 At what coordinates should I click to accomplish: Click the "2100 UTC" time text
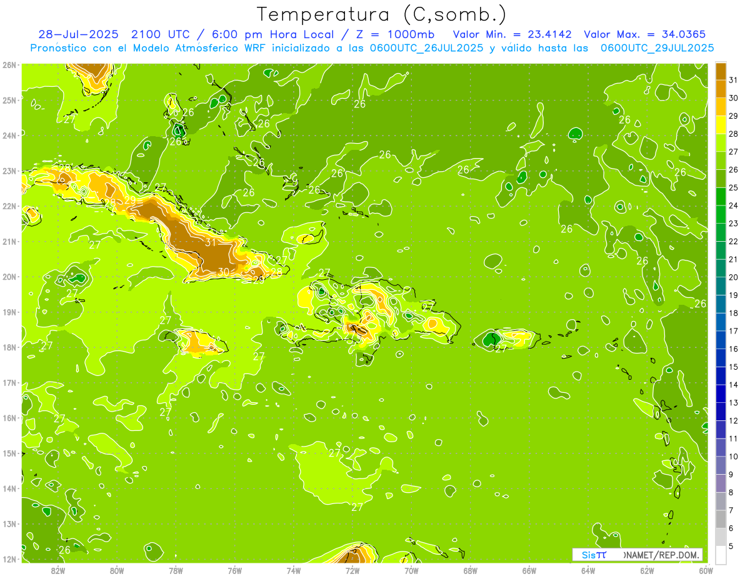(x=160, y=34)
